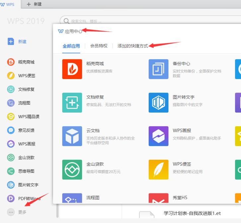The width and height of the screenshot is (241, 223).
Task: Click the WPS logo in 应用中心 header
Action: tap(61, 31)
